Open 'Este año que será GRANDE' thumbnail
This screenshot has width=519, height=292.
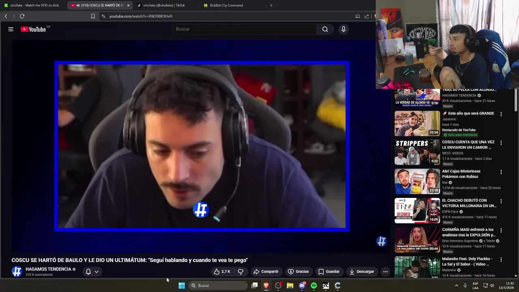[x=417, y=123]
